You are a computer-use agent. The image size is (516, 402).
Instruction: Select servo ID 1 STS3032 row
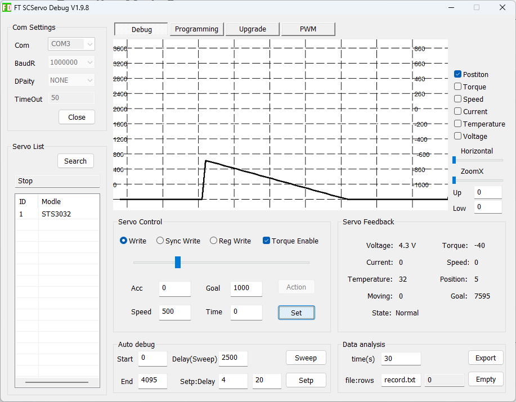[x=57, y=214]
